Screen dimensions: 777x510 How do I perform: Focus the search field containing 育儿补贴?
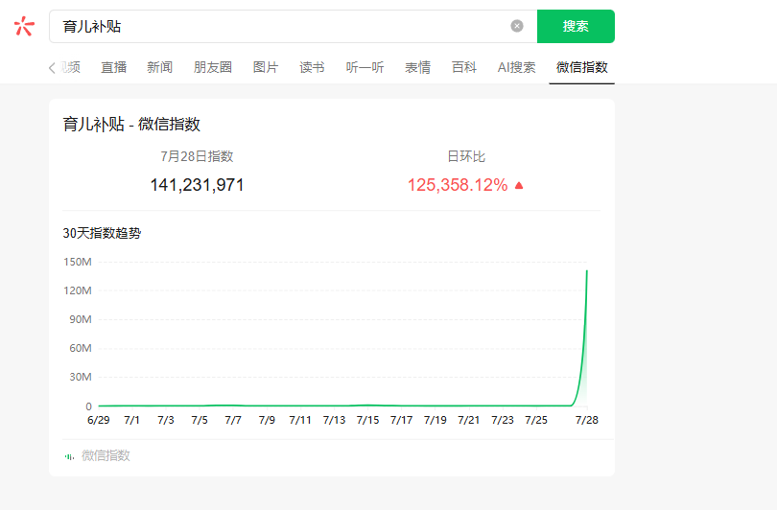(294, 26)
